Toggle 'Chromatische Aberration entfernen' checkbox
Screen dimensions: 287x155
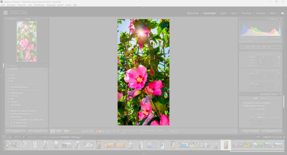coord(241,103)
